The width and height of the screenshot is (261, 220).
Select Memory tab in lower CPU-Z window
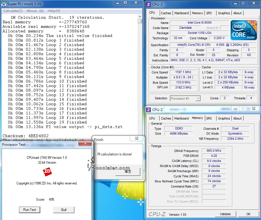pos(197,118)
